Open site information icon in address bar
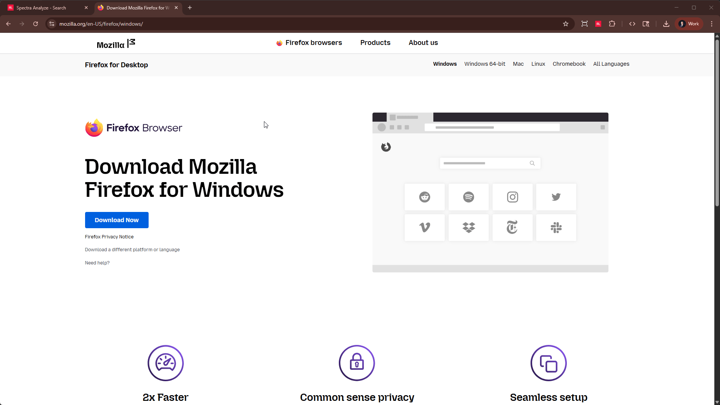The image size is (720, 405). click(52, 24)
